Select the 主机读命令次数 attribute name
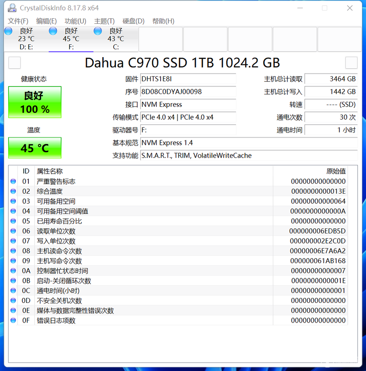 pos(59,251)
